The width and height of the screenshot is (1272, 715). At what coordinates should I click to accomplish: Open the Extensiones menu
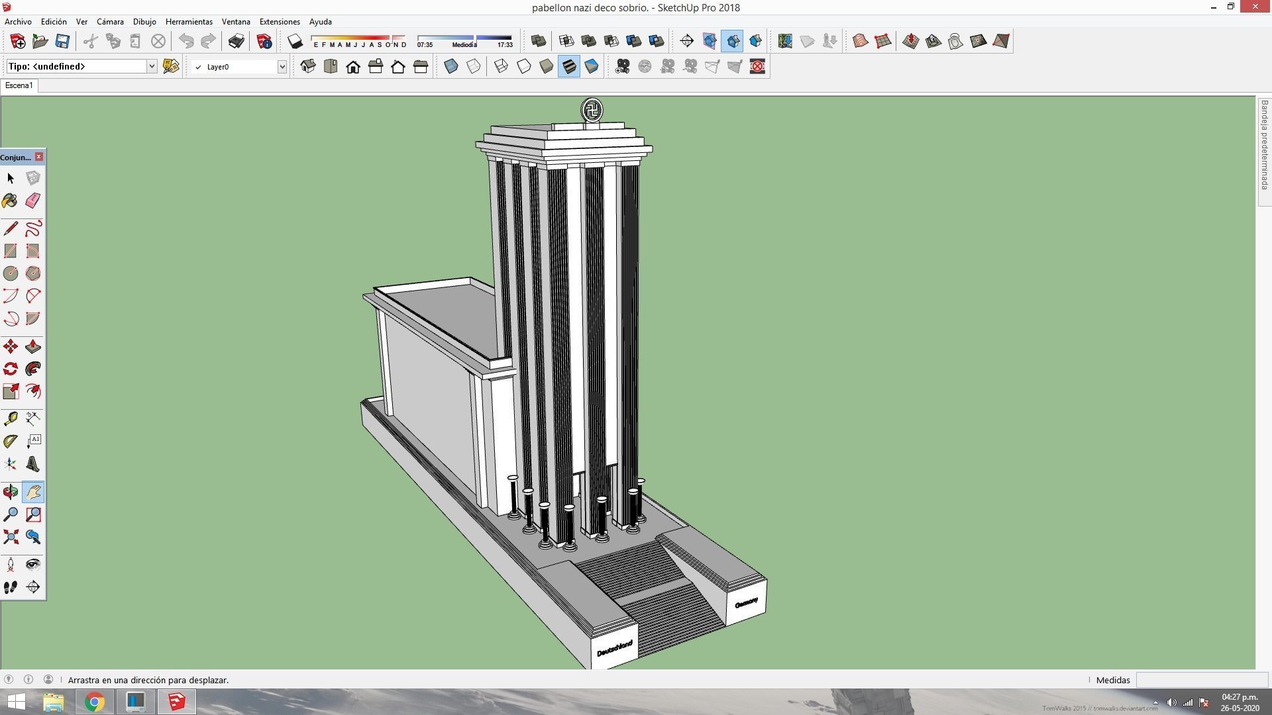tap(279, 22)
